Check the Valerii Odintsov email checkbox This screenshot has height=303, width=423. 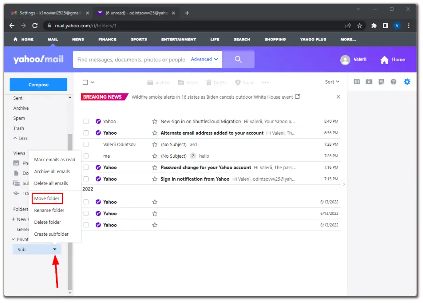86,145
